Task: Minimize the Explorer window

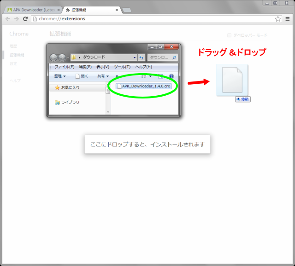Action: (x=152, y=47)
